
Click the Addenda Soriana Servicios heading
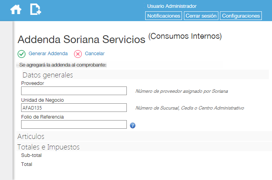click(x=81, y=39)
